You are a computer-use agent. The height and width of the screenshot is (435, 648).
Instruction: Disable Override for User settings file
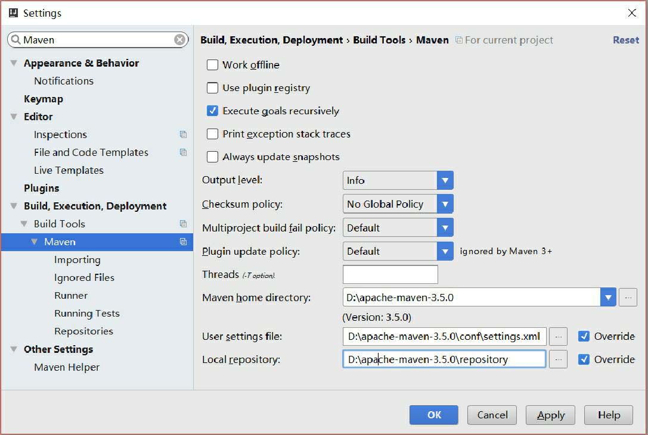(584, 336)
